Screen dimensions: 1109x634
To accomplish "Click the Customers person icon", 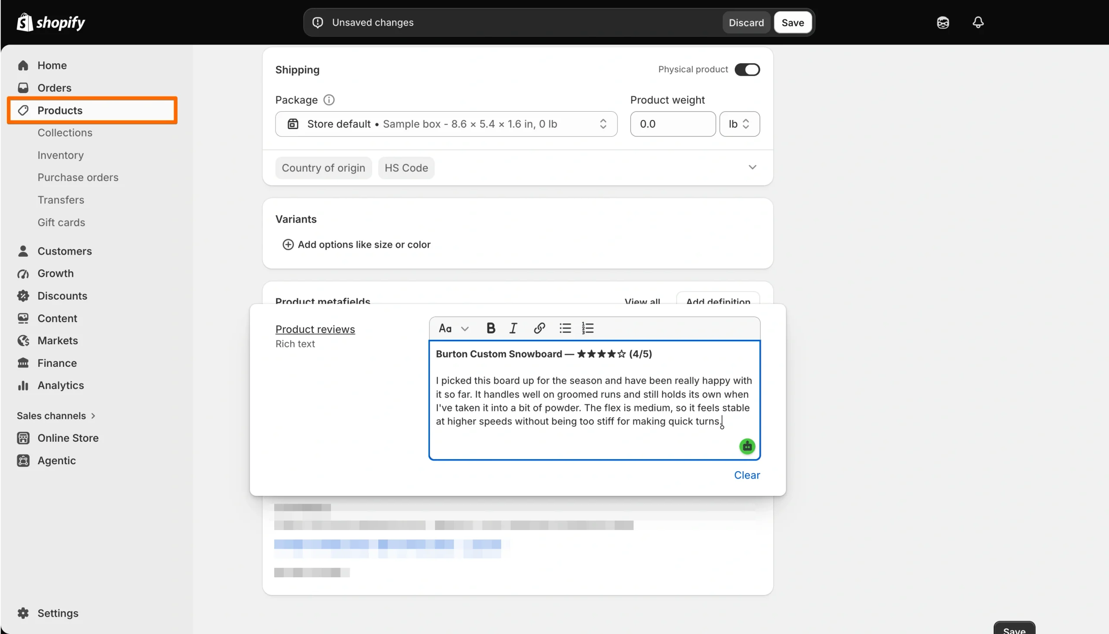I will [23, 251].
